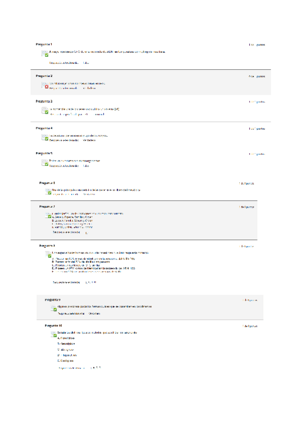299x423 pixels.
Task: Click the Pregunta 10 heading
Action: (x=53, y=325)
